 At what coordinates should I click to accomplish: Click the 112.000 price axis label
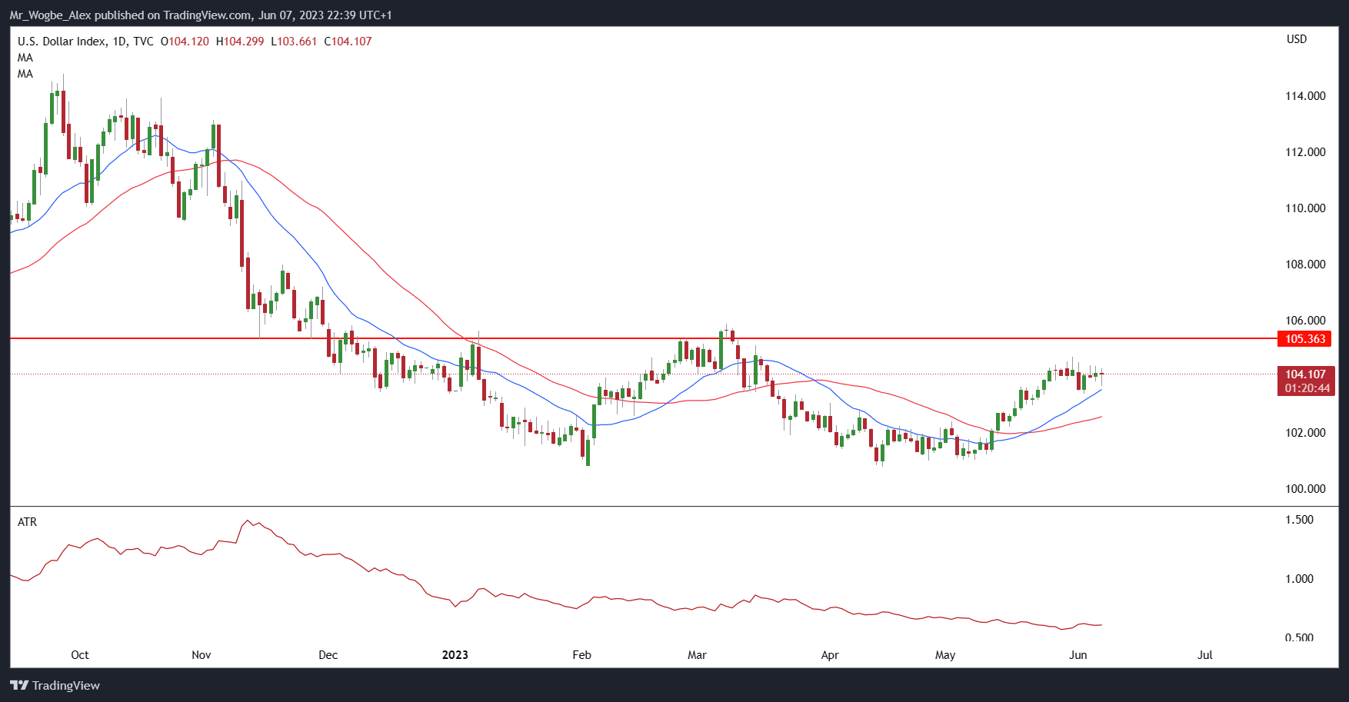pyautogui.click(x=1305, y=152)
